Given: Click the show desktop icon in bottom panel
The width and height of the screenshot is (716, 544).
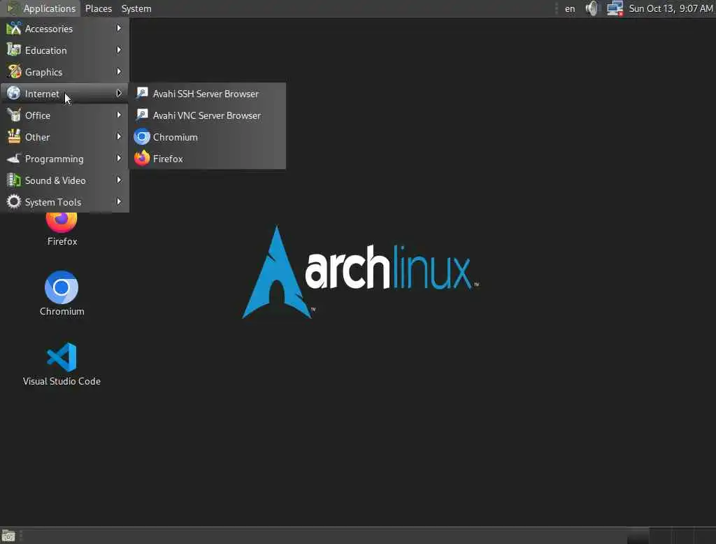Looking at the screenshot, I should [8, 536].
